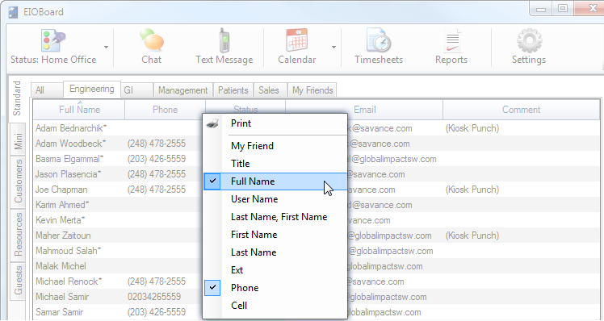
Task: Open the Management tab
Action: point(183,90)
